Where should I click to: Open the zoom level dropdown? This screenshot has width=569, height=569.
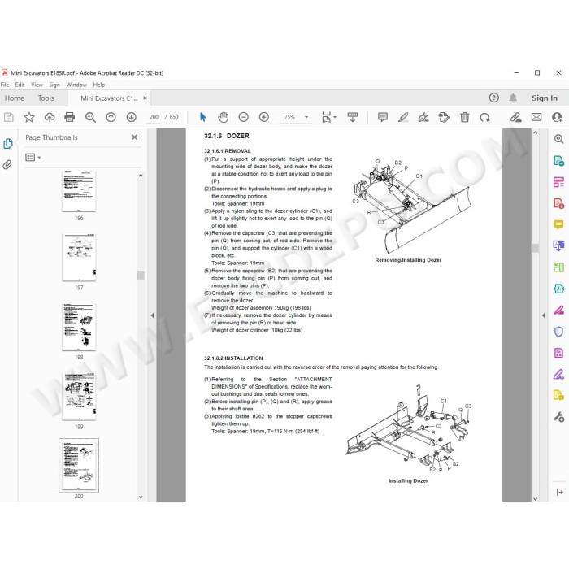306,117
